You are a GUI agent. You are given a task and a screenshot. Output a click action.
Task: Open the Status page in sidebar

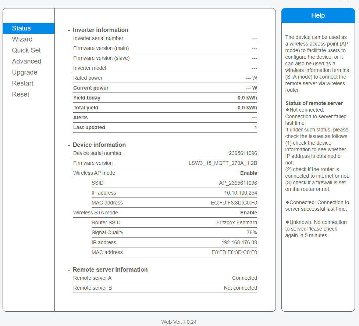pos(21,28)
